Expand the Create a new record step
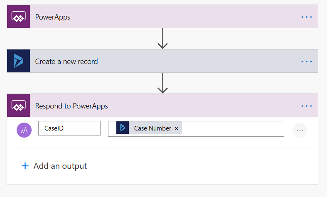 (162, 61)
